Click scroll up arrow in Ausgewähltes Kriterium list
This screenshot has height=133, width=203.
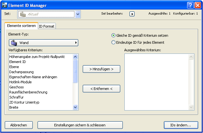click(x=191, y=57)
